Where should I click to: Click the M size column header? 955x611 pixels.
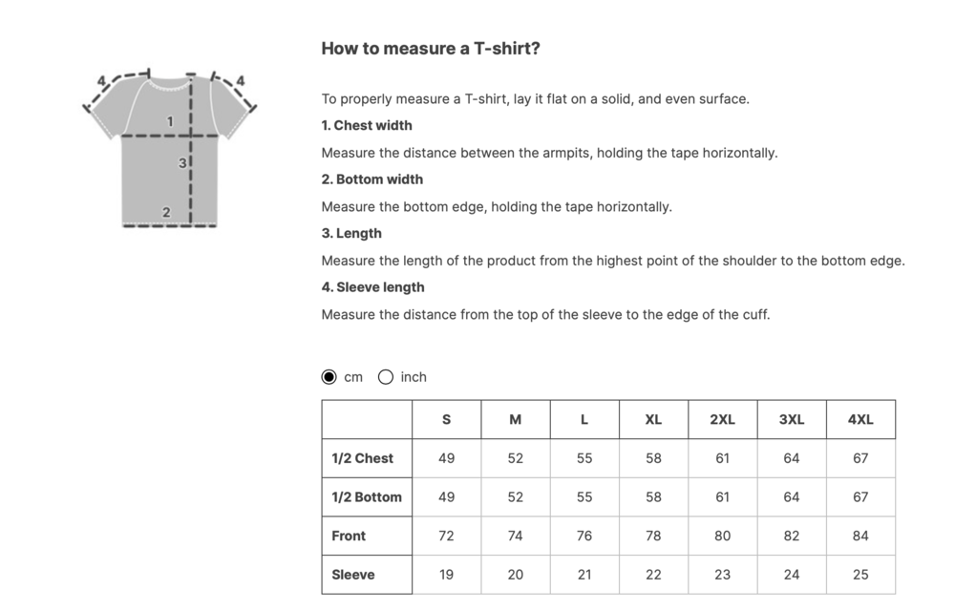click(x=516, y=420)
